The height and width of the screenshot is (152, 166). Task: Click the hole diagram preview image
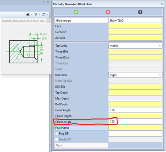[27, 48]
